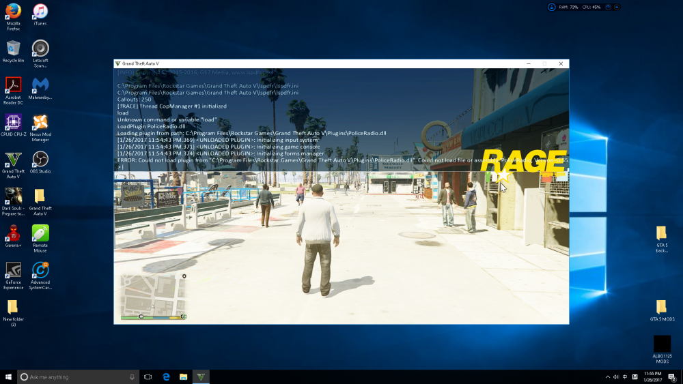
Task: Click the ERROR could not load plugin line
Action: coord(342,160)
